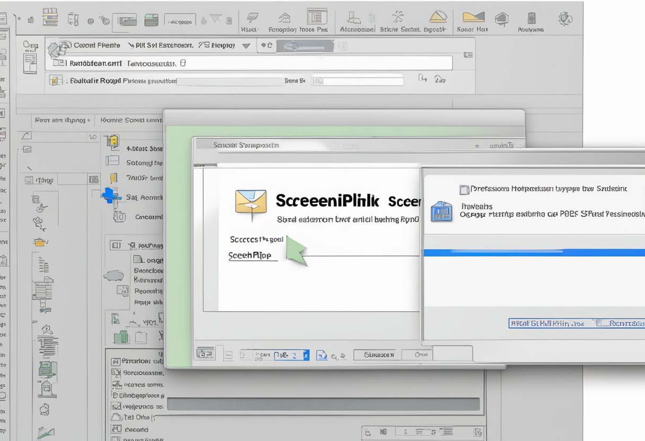Viewport: 645px width, 441px height.
Task: Select the 'Four atm slipnos' tab
Action: click(60, 120)
